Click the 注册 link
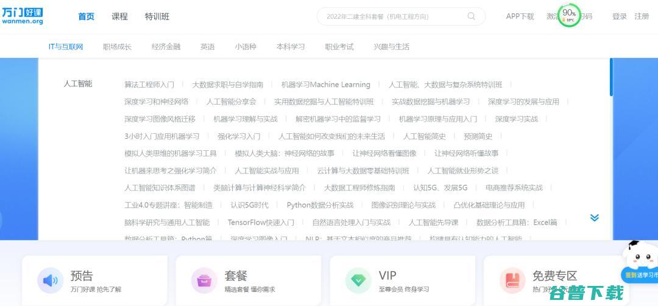Screen dimensions: 658x306 [x=642, y=16]
